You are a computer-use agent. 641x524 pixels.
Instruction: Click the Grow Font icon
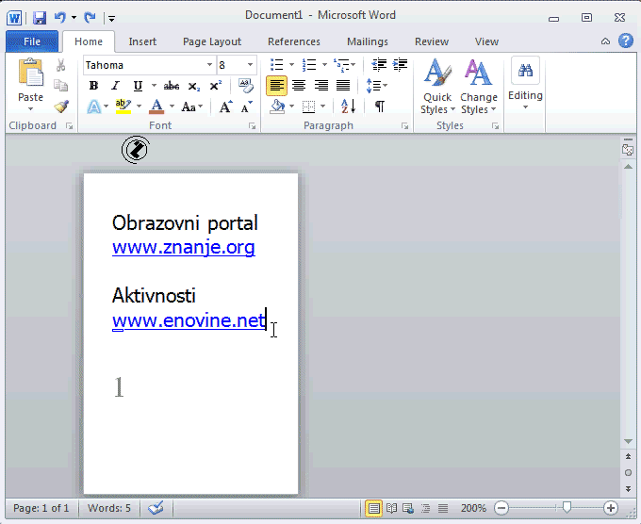[226, 106]
